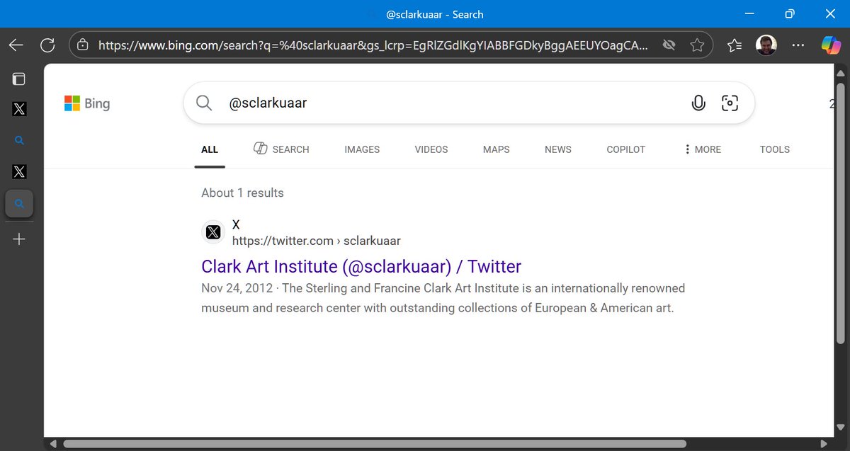The image size is (850, 451).
Task: Open a new tab with plus button
Action: pos(19,239)
